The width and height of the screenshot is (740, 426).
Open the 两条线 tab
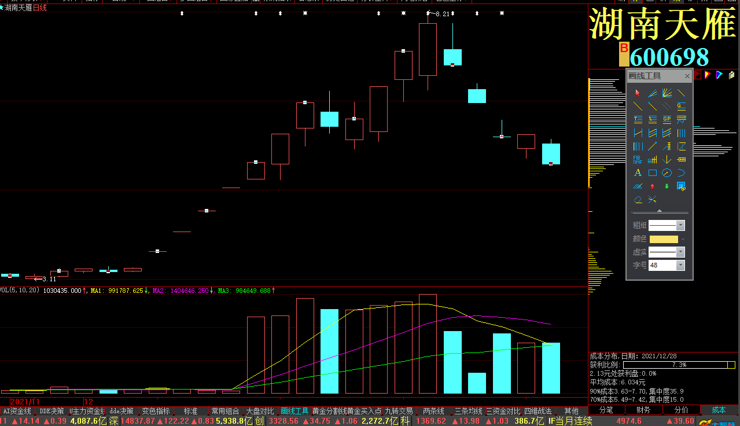pos(433,411)
